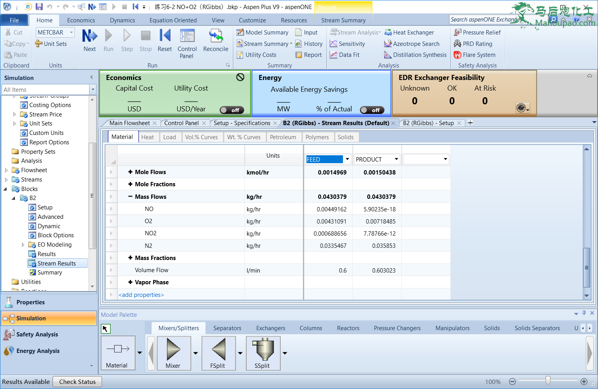The image size is (598, 389).
Task: Click the zoom out minus button
Action: (x=512, y=382)
